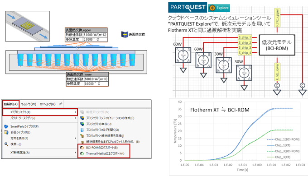Click 参照温度 value in 表面熱交換_upper
Screen dimensions: 308x176
tap(95, 39)
